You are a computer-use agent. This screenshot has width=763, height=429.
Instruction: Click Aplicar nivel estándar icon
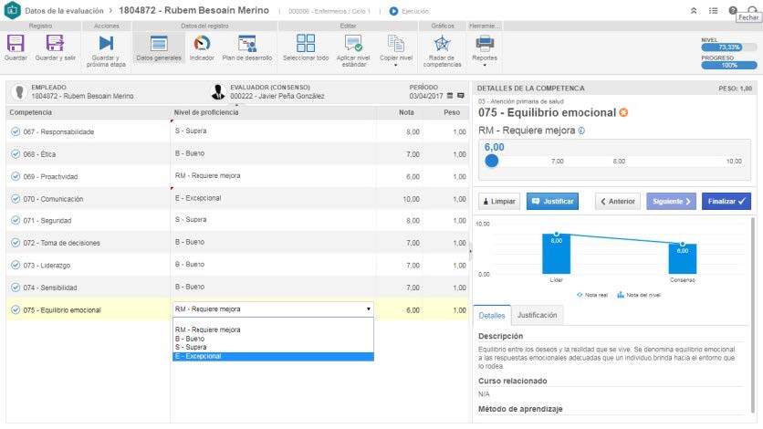[x=352, y=44]
